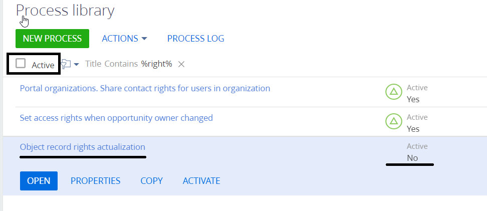
Task: Click the Title filter column label
Action: (93, 64)
